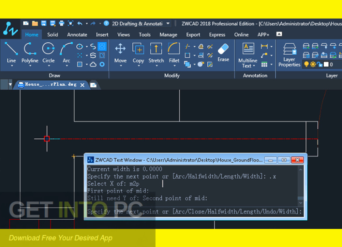Open the Insert ribbon tab

tap(102, 35)
